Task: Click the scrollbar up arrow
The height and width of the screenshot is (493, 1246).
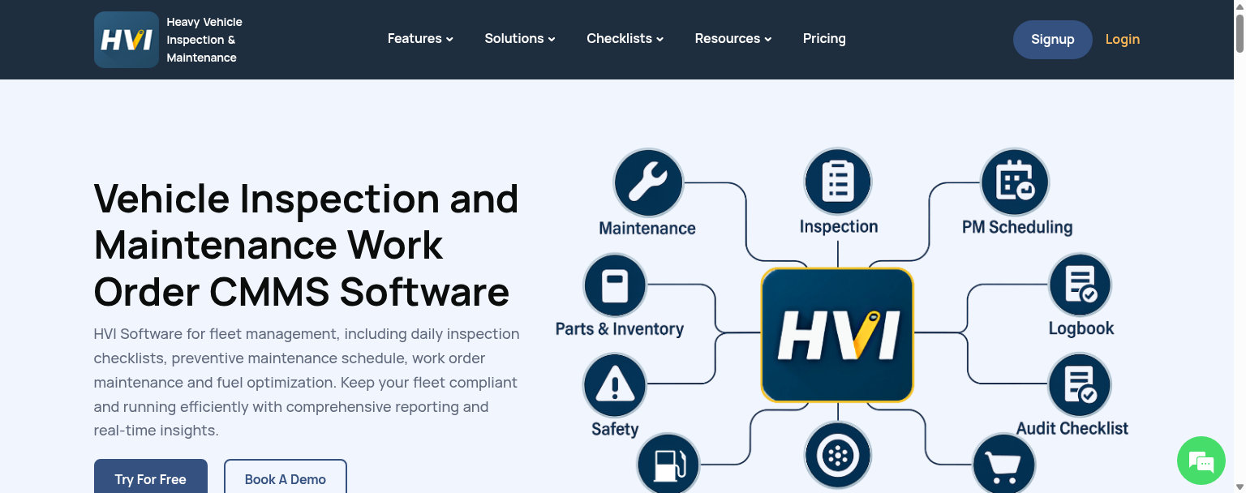Action: click(x=1239, y=6)
